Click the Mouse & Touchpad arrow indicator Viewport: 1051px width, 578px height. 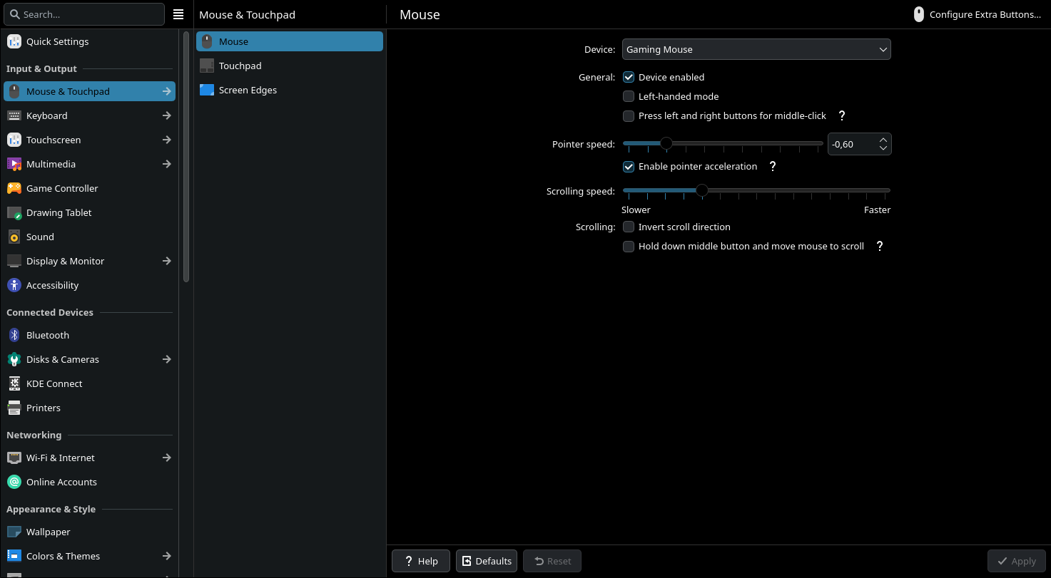pyautogui.click(x=166, y=91)
